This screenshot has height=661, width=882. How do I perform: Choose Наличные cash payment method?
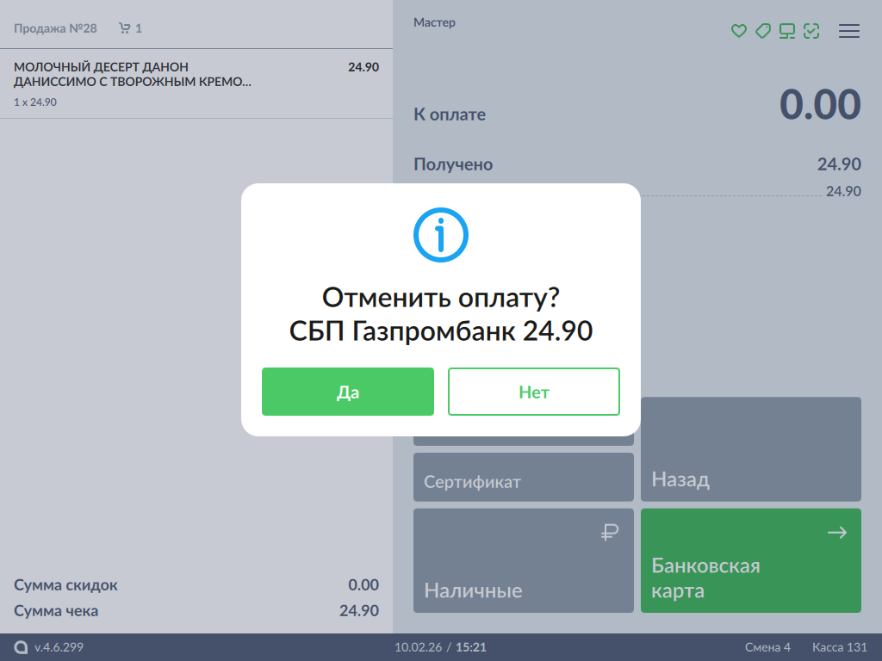click(524, 560)
